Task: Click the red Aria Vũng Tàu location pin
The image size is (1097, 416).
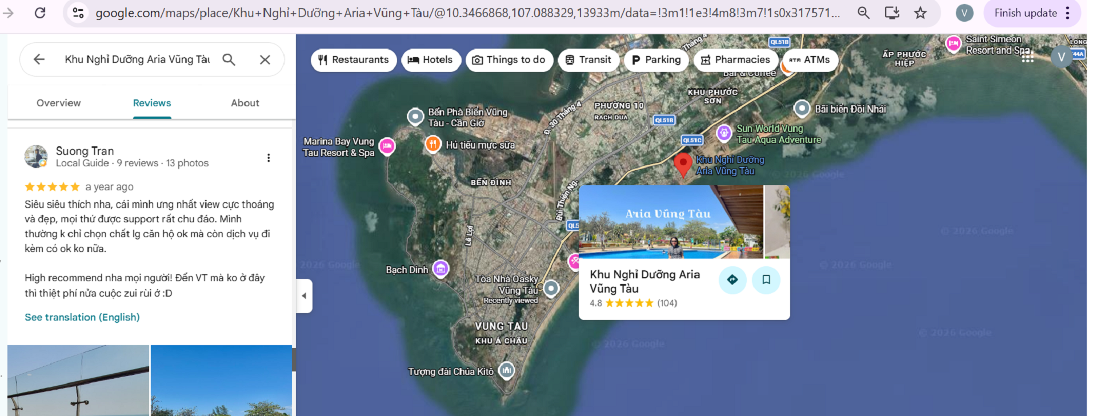Action: pyautogui.click(x=683, y=165)
